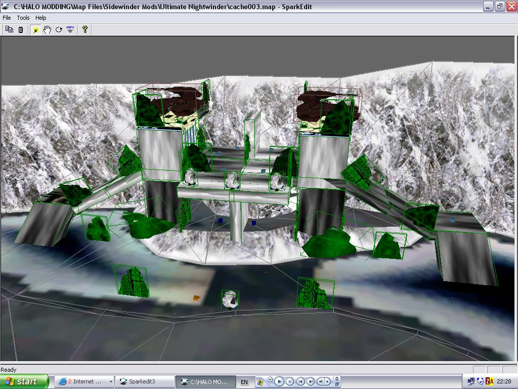This screenshot has height=389, width=518.
Task: Restore the media player from the taskbar
Action: coord(336,384)
